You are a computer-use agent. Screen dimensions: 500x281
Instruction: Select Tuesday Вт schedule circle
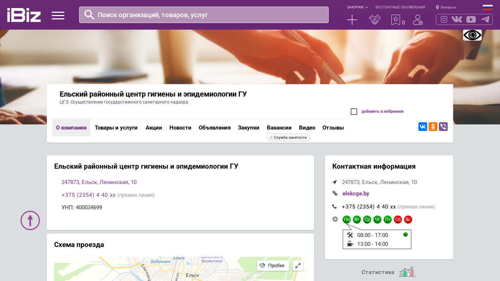click(x=357, y=220)
